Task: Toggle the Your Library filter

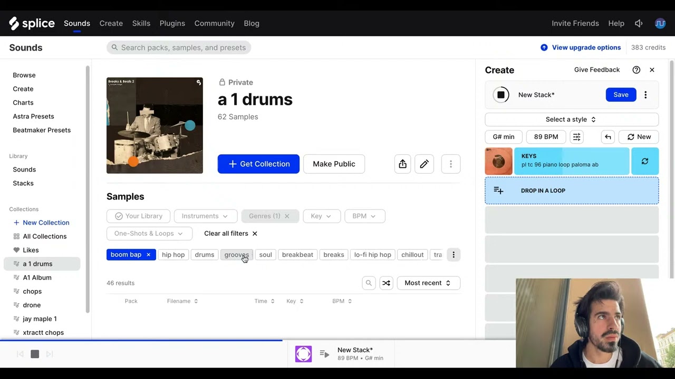Action: click(138, 216)
